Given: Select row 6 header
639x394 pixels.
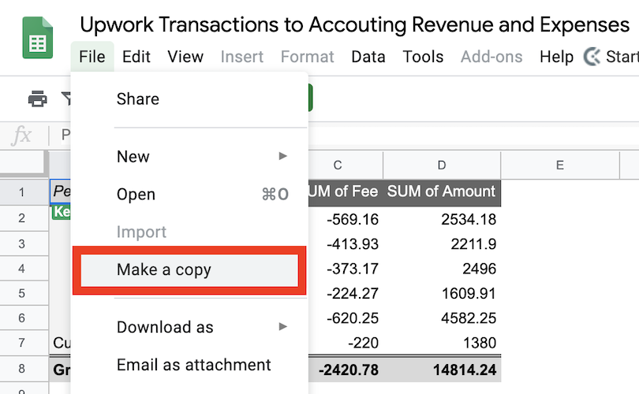Looking at the screenshot, I should pyautogui.click(x=21, y=318).
